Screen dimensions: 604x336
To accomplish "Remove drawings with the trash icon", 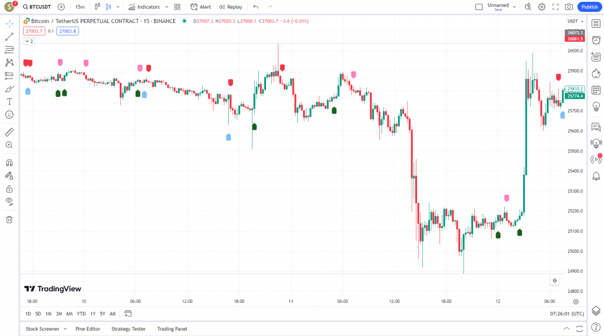I will (x=9, y=220).
